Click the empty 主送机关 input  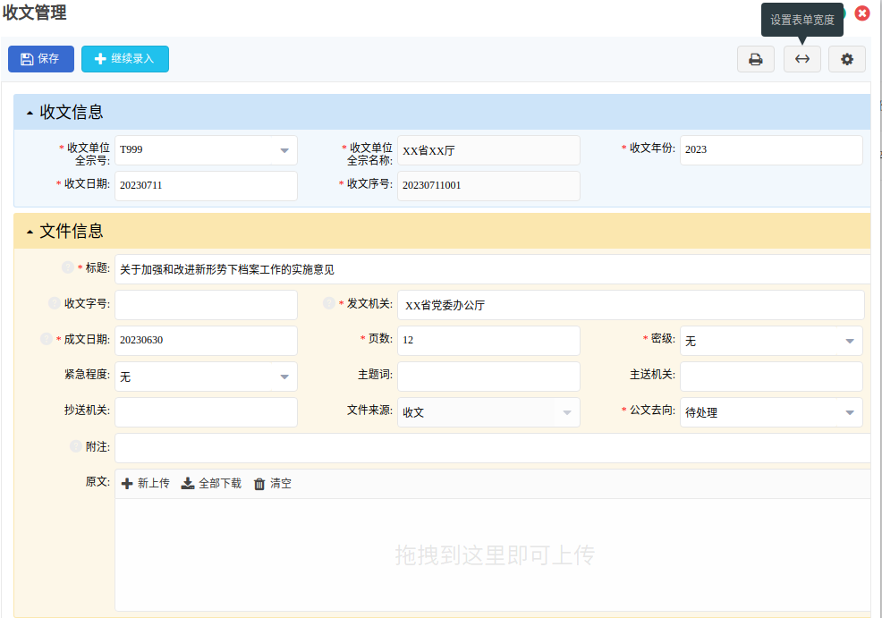(771, 377)
